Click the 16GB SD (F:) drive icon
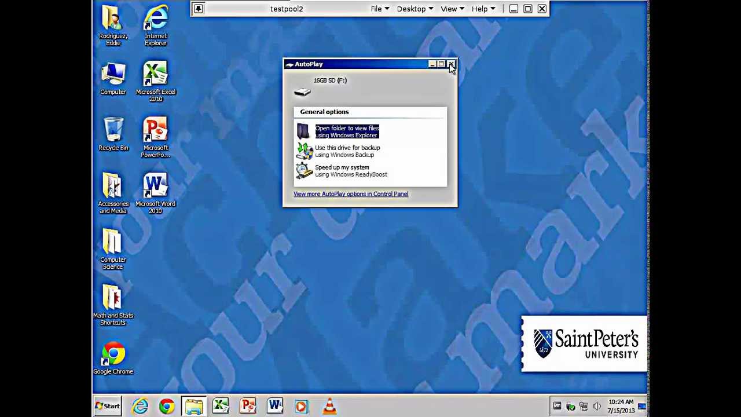This screenshot has height=417, width=741. point(302,92)
